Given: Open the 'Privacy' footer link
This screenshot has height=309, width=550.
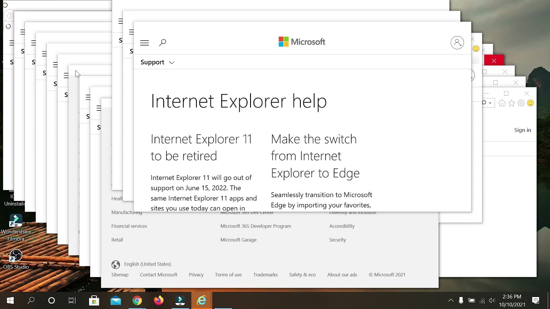Looking at the screenshot, I should 196,275.
